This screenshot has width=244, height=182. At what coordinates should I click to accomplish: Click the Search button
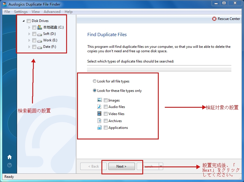coord(148,166)
